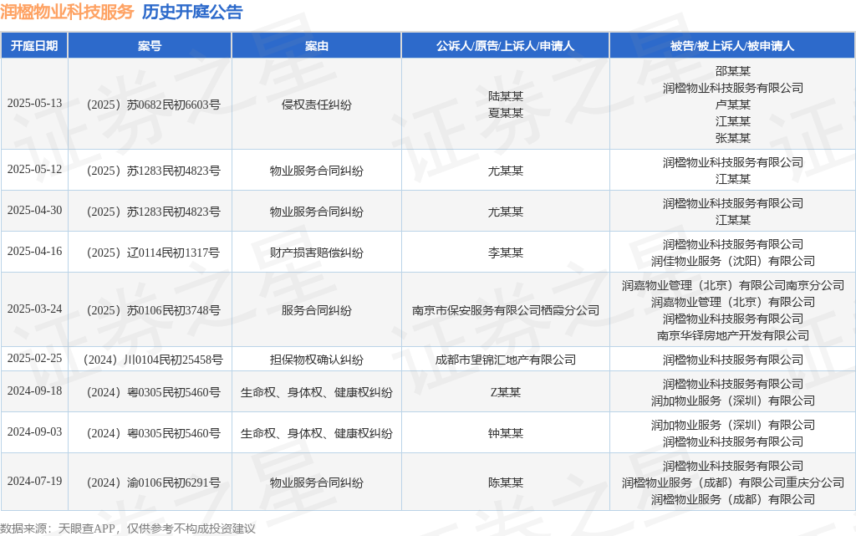Image resolution: width=856 pixels, height=536 pixels.
Task: Click the date 2025-05-12
Action: (x=34, y=169)
